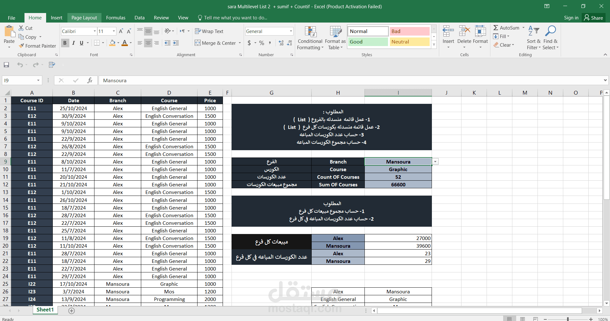
Task: Switch to the Data ribbon tab
Action: tap(139, 17)
